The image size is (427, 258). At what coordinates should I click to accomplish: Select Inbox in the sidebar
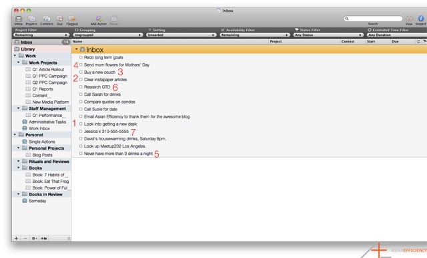[41, 42]
